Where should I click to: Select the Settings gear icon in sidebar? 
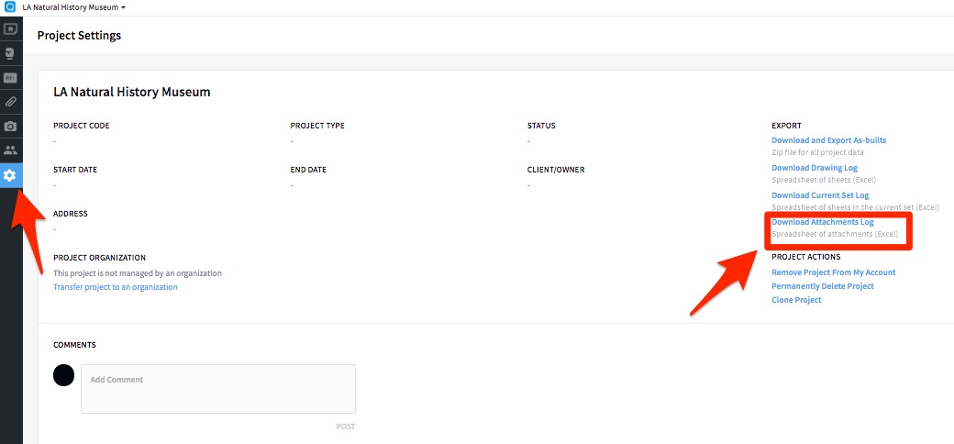pyautogui.click(x=10, y=175)
